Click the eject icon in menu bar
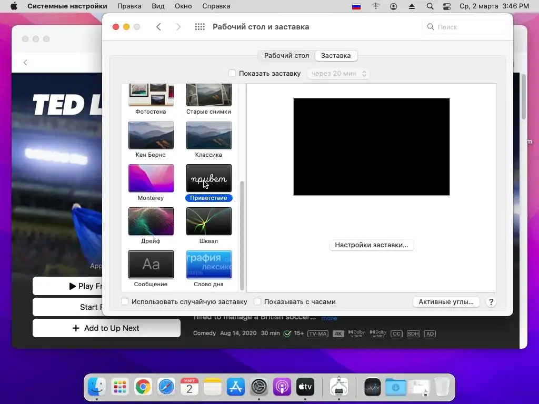The height and width of the screenshot is (404, 539). [x=412, y=6]
